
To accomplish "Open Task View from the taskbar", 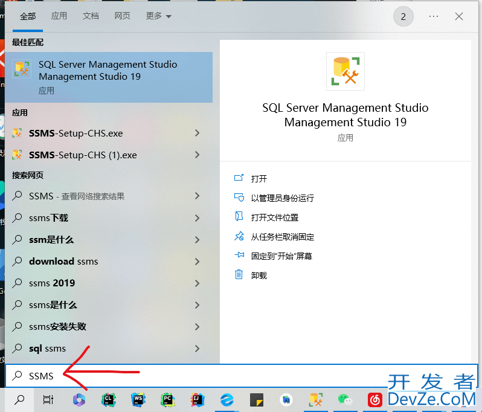I will click(x=48, y=400).
